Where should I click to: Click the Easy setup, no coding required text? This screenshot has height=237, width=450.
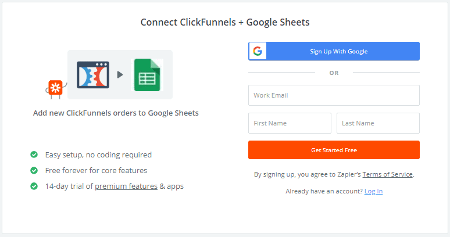[x=98, y=155]
